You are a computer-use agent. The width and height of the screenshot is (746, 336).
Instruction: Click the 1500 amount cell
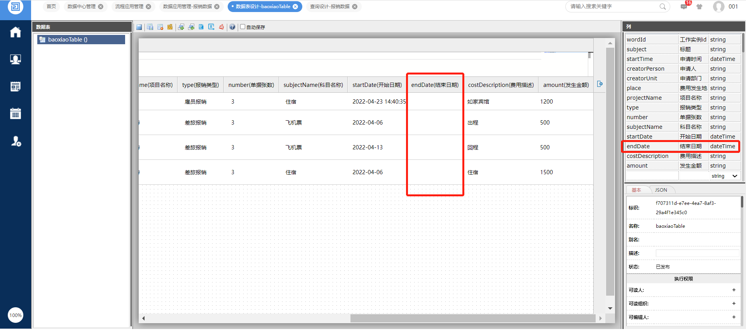coord(546,172)
